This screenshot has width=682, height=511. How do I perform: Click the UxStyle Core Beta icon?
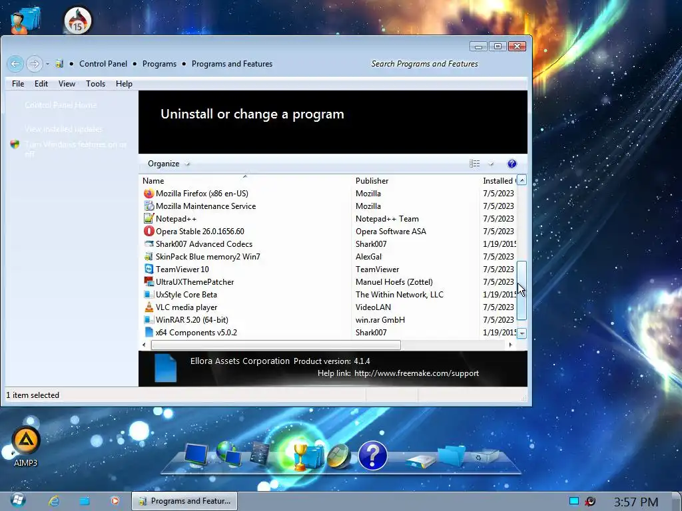[149, 294]
